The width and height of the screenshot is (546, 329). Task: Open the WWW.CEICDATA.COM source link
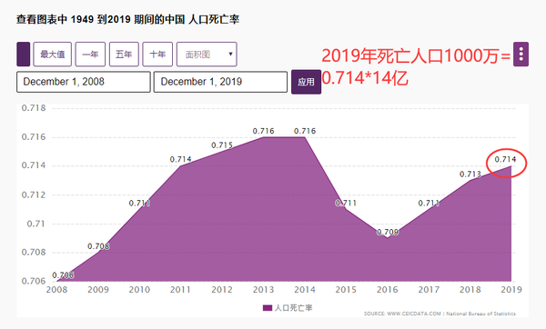click(x=414, y=314)
